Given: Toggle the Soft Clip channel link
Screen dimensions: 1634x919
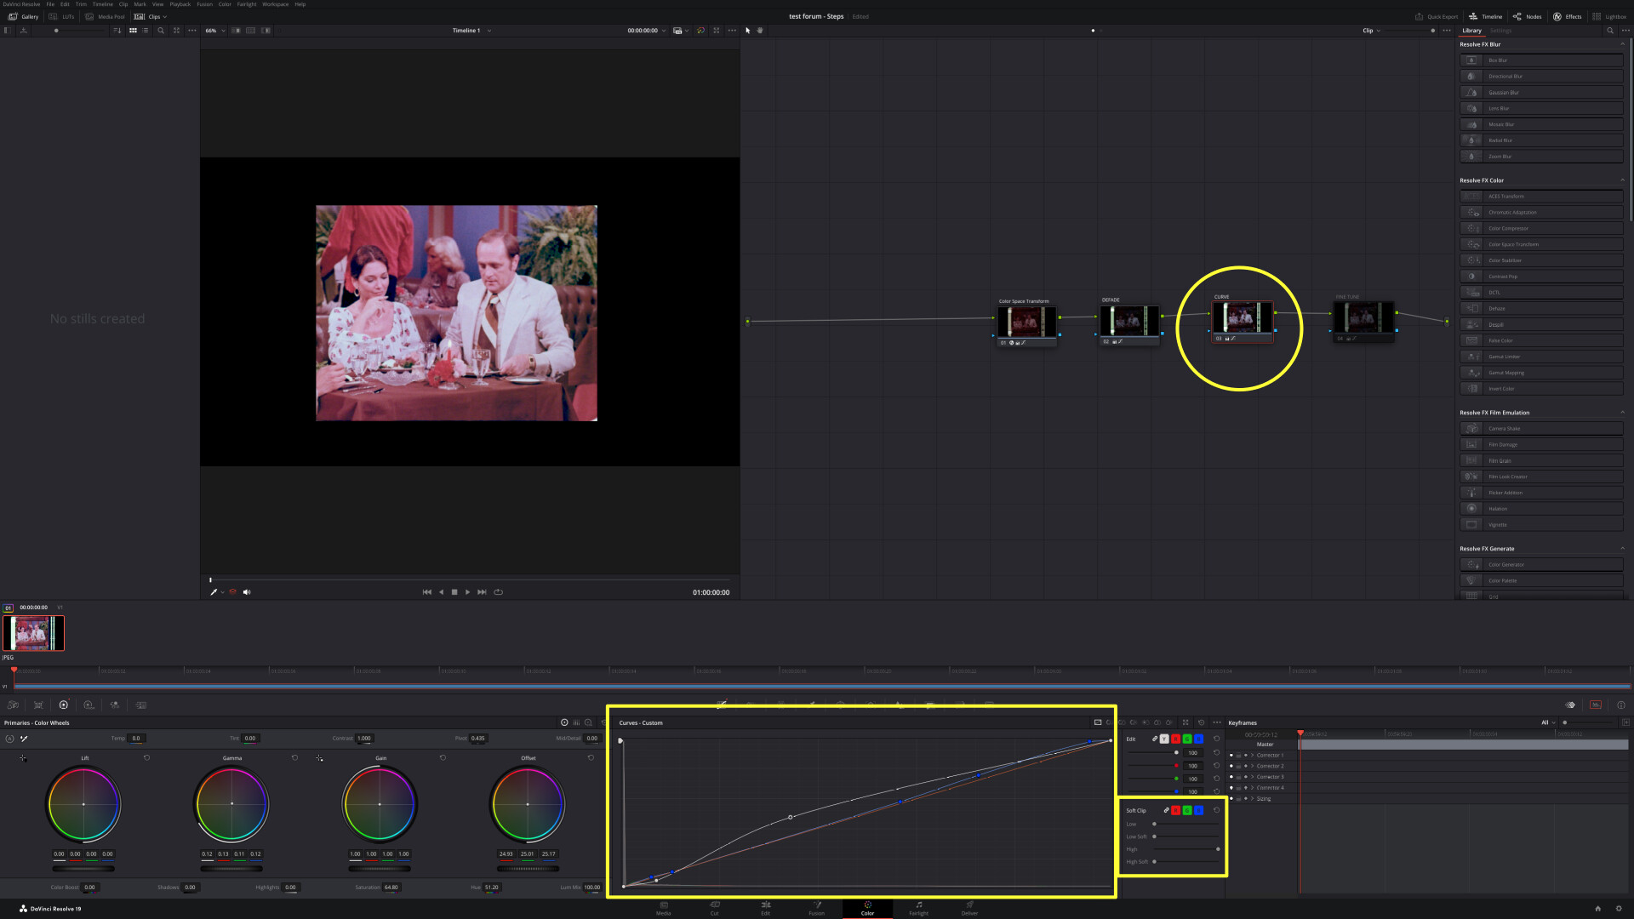Looking at the screenshot, I should coord(1166,810).
